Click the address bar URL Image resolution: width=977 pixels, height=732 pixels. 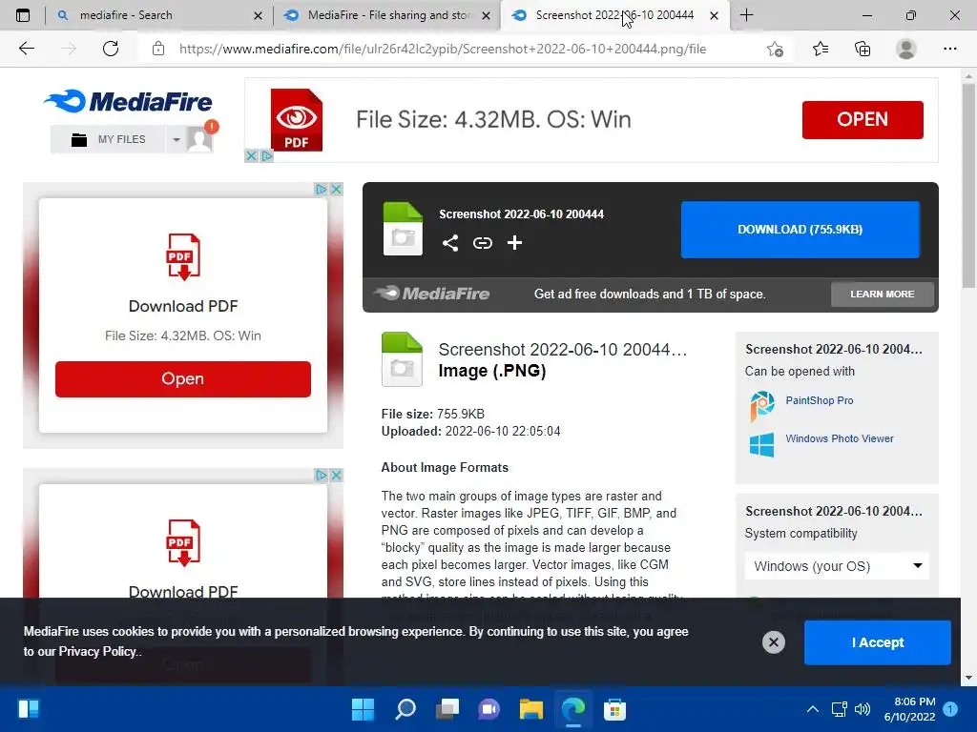[443, 49]
